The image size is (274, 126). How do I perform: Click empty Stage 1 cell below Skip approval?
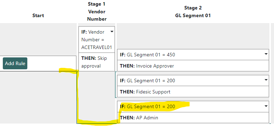point(97,97)
